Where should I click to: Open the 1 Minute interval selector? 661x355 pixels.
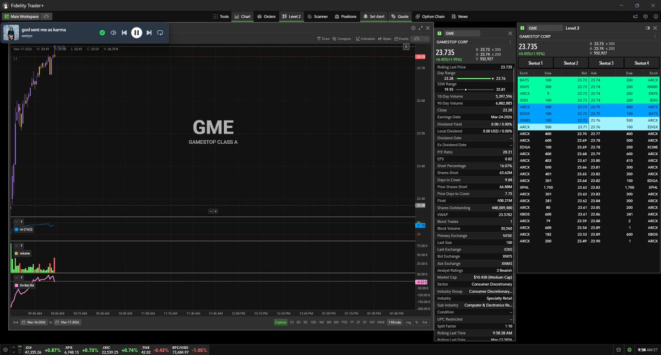[394, 322]
